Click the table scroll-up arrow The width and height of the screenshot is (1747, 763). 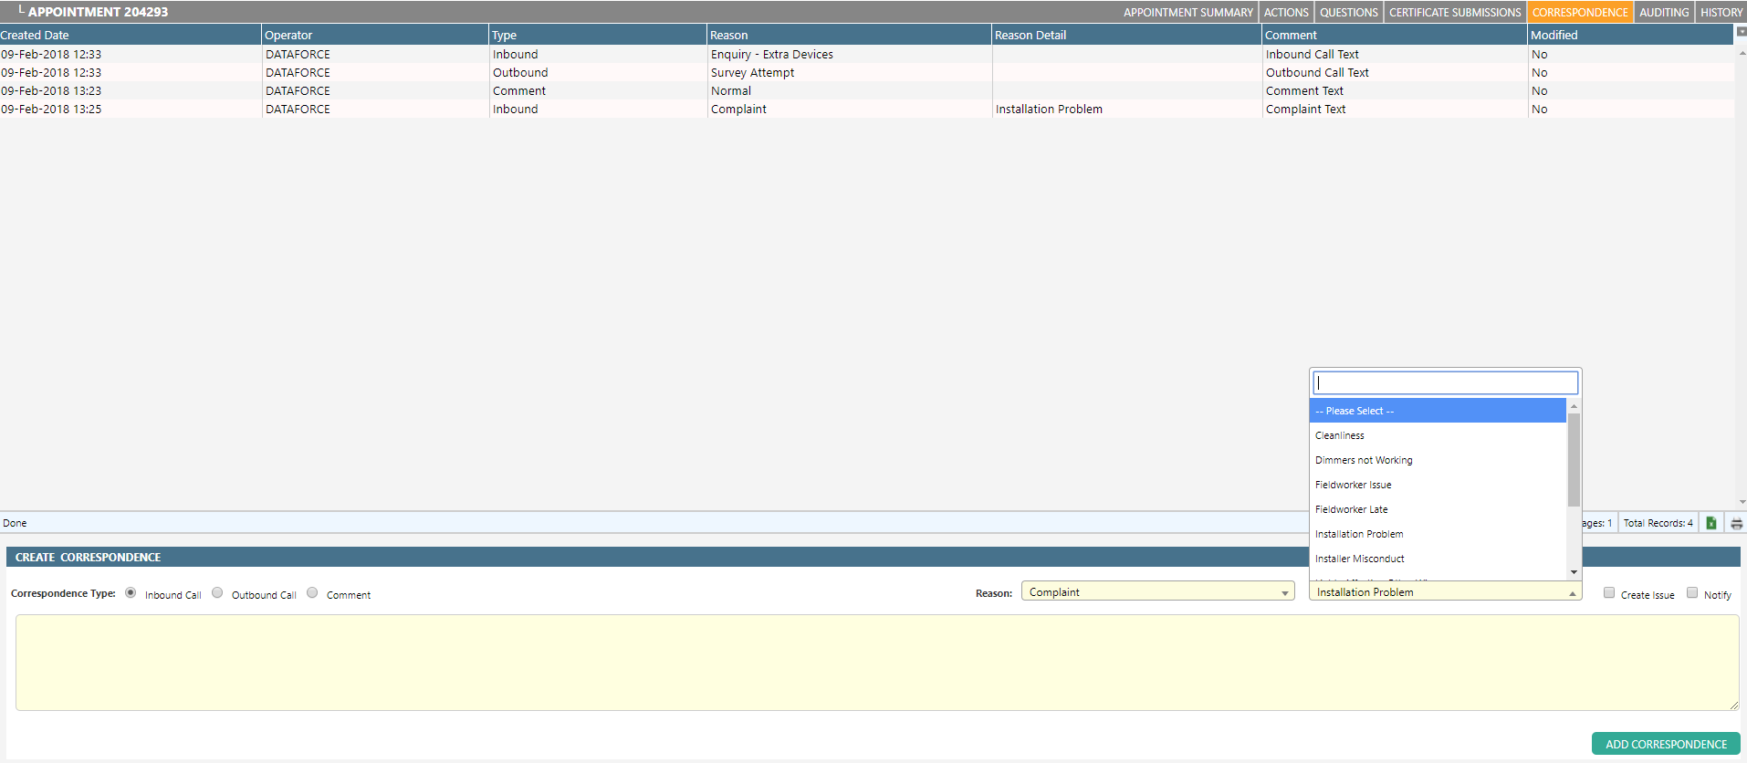point(1742,53)
